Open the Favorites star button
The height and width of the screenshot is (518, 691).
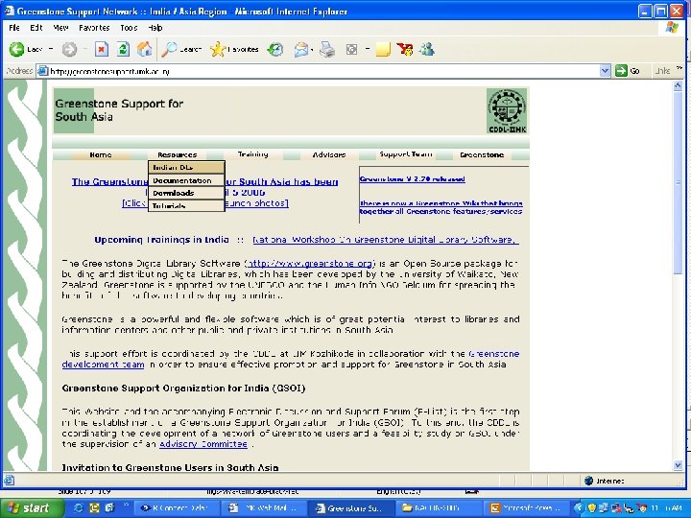[234, 49]
